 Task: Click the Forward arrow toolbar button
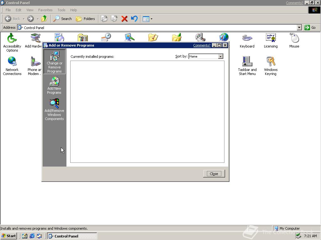click(30, 19)
